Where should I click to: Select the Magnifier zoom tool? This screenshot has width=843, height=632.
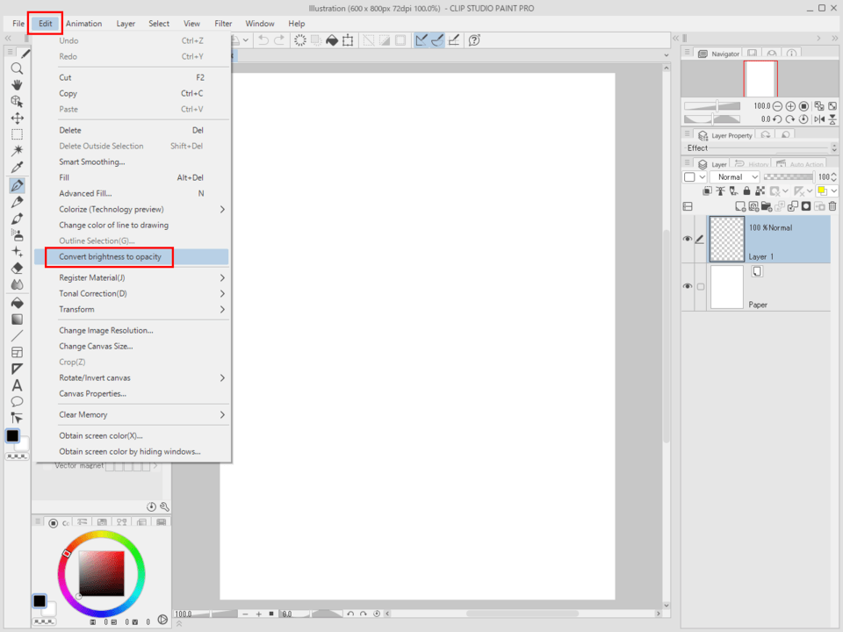[x=17, y=68]
